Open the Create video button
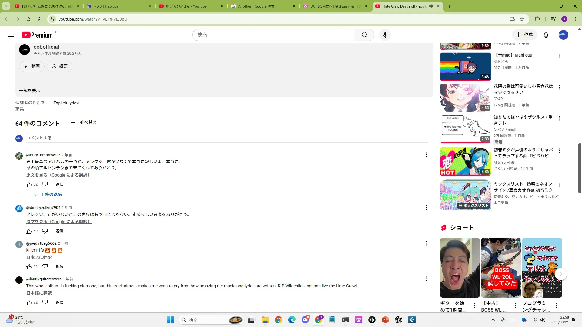Image resolution: width=582 pixels, height=327 pixels. point(524,35)
